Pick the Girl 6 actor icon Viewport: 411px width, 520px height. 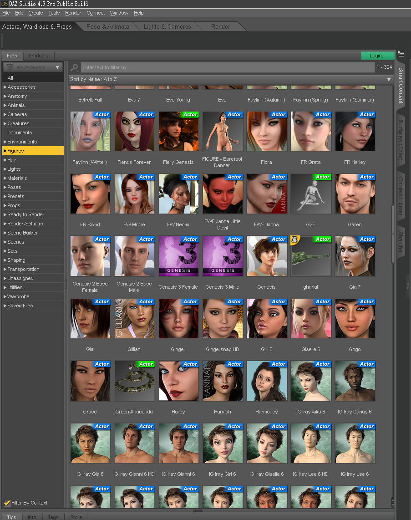[x=267, y=319]
